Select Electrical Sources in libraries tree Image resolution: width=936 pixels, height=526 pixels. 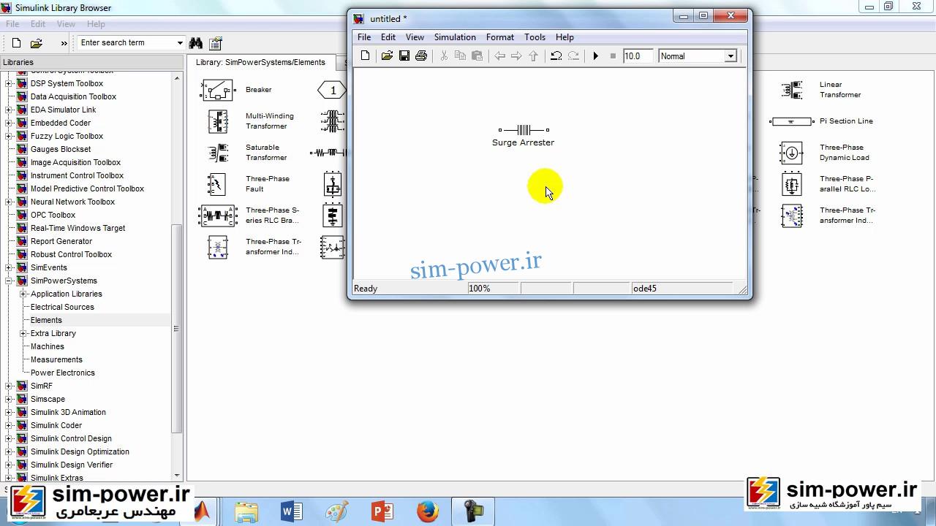[62, 307]
